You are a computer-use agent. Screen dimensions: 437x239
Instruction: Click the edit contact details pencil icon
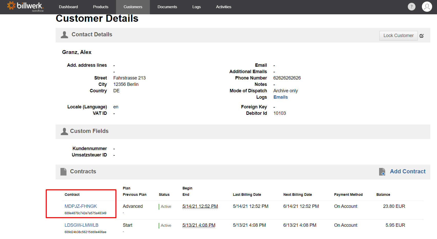click(x=422, y=36)
